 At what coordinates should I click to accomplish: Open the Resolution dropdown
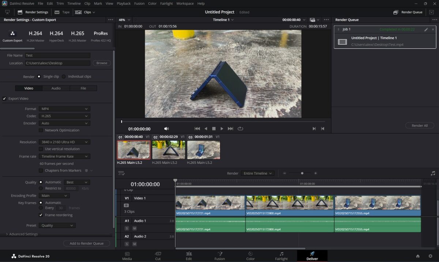click(64, 142)
